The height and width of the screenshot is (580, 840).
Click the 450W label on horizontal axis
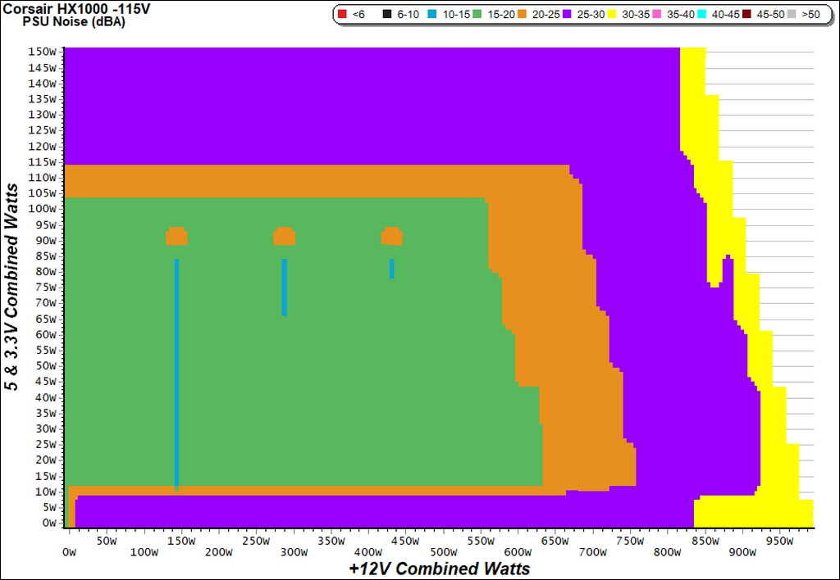click(405, 541)
